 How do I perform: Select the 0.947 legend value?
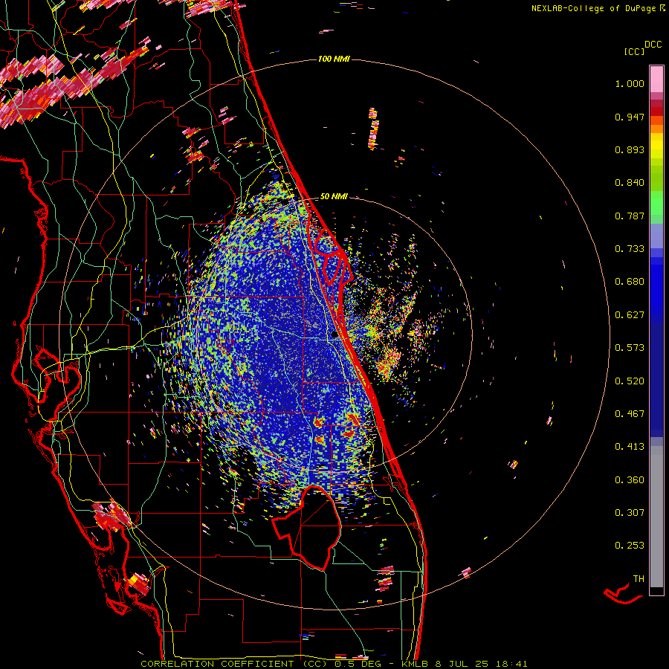630,117
